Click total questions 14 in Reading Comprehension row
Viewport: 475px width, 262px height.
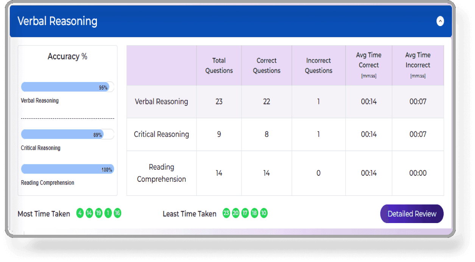click(x=219, y=173)
